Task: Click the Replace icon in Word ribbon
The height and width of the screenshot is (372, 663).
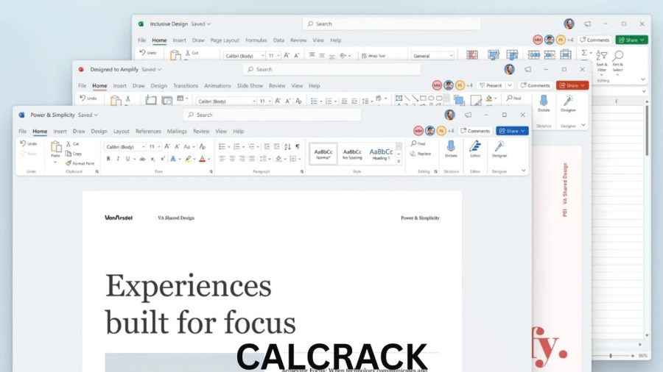Action: [x=413, y=154]
